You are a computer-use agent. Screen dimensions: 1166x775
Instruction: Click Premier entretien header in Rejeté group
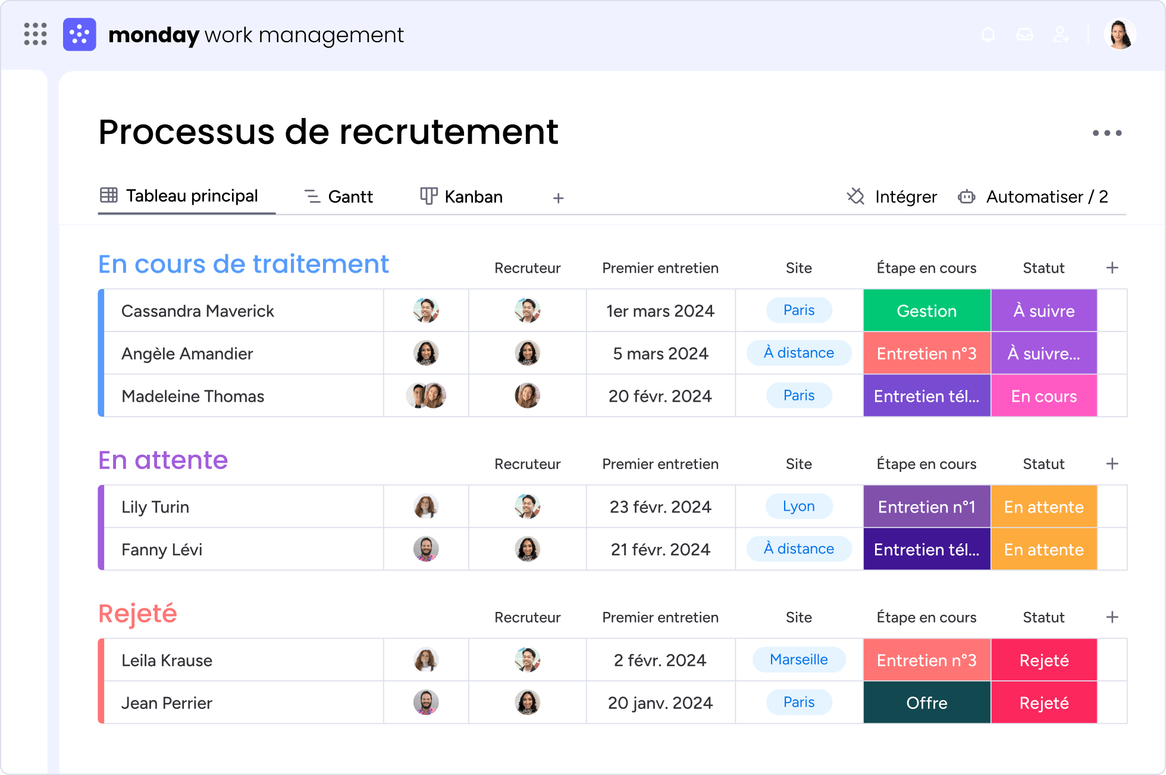click(x=660, y=617)
